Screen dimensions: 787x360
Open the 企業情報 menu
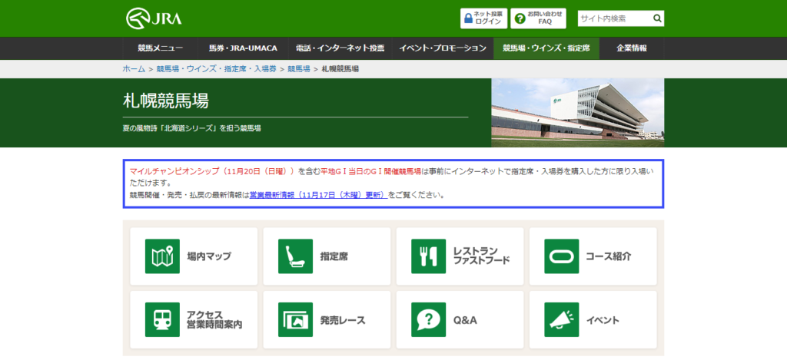632,48
